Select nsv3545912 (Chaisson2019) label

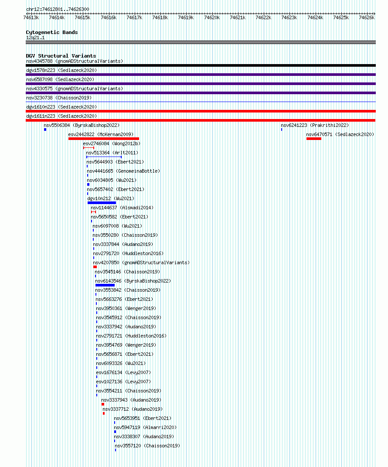pos(129,318)
